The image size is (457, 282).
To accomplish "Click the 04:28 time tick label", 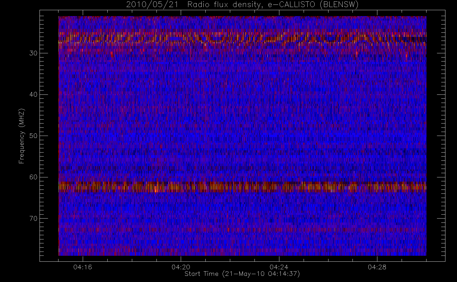I will 377,267.
